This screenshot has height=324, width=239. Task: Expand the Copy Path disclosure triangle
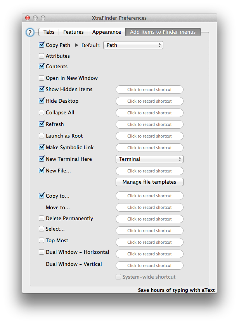pos(76,45)
